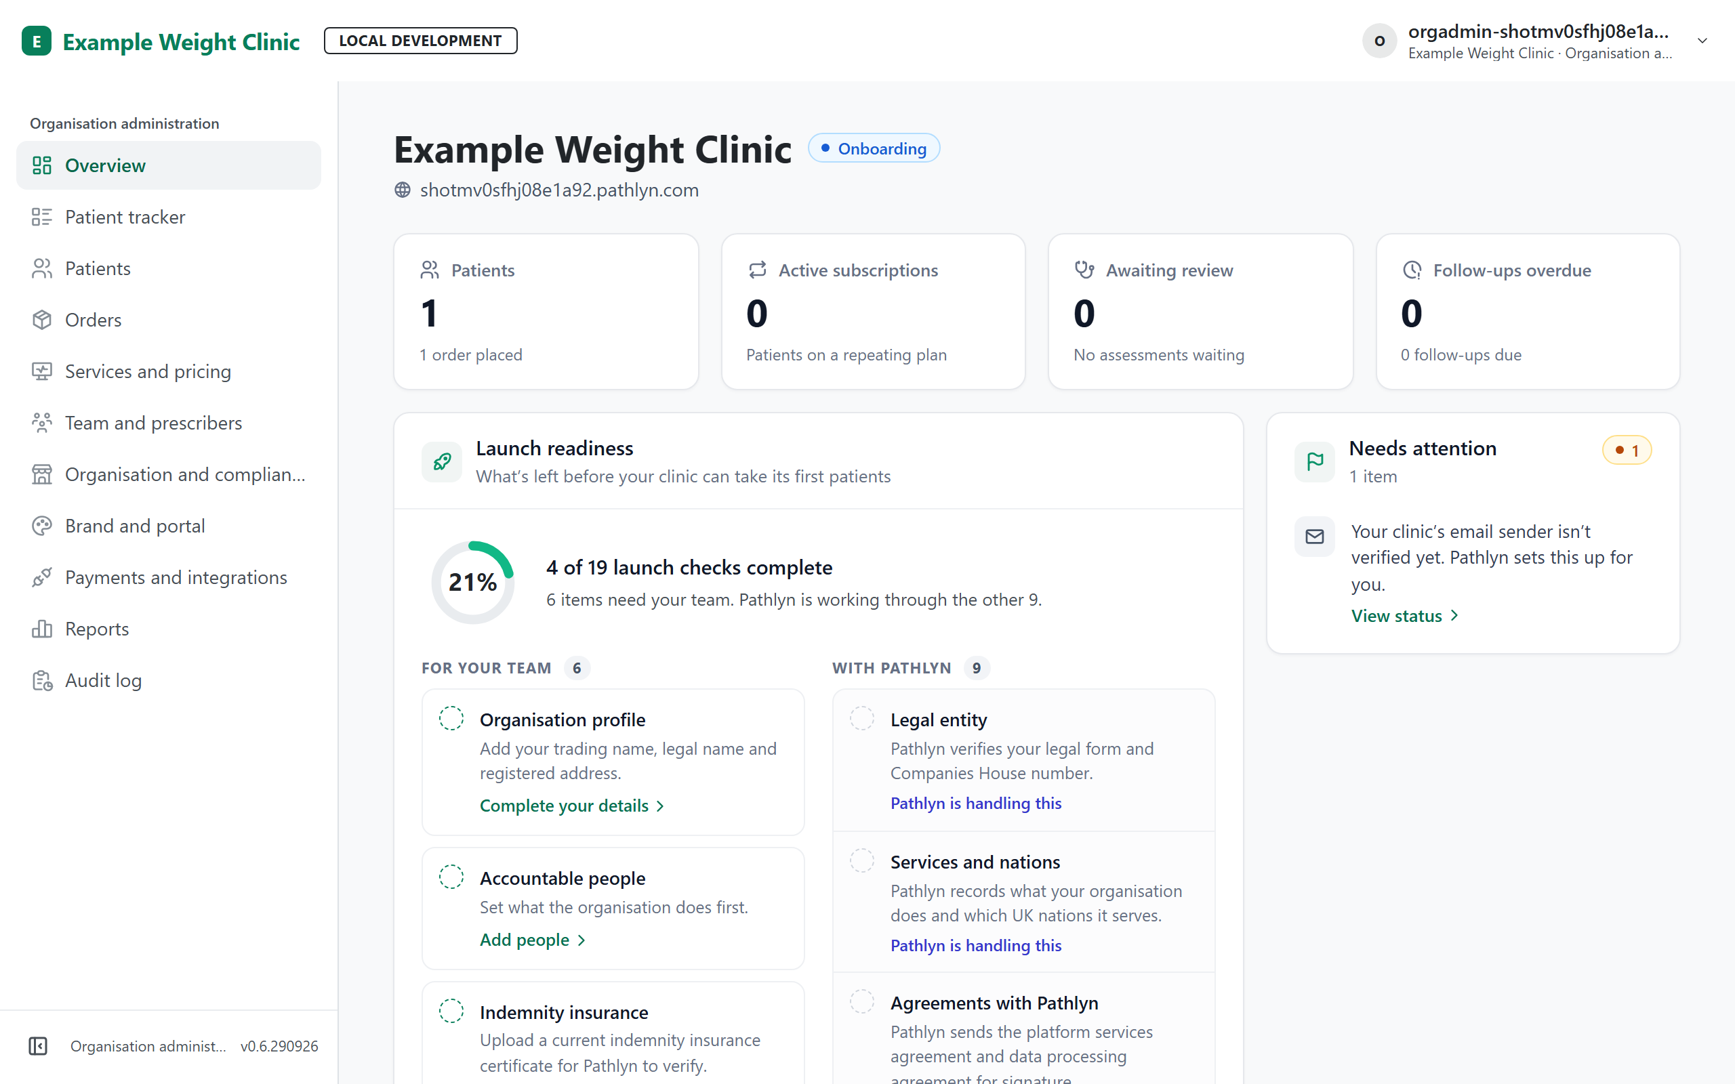This screenshot has height=1084, width=1735.
Task: Click the Team and prescribers group icon
Action: [x=41, y=423]
